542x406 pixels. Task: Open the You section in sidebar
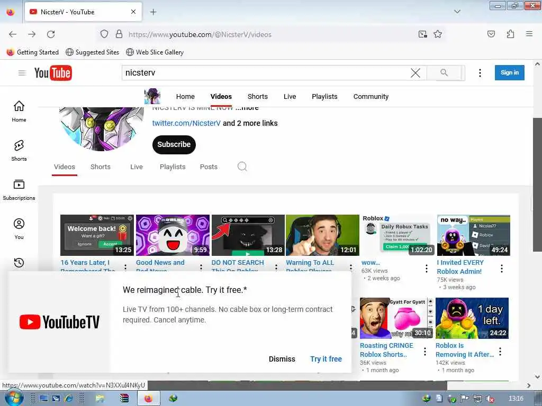pos(19,228)
